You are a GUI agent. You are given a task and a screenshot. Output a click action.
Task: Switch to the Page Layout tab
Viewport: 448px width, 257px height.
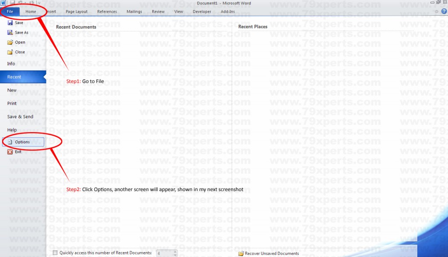(77, 12)
